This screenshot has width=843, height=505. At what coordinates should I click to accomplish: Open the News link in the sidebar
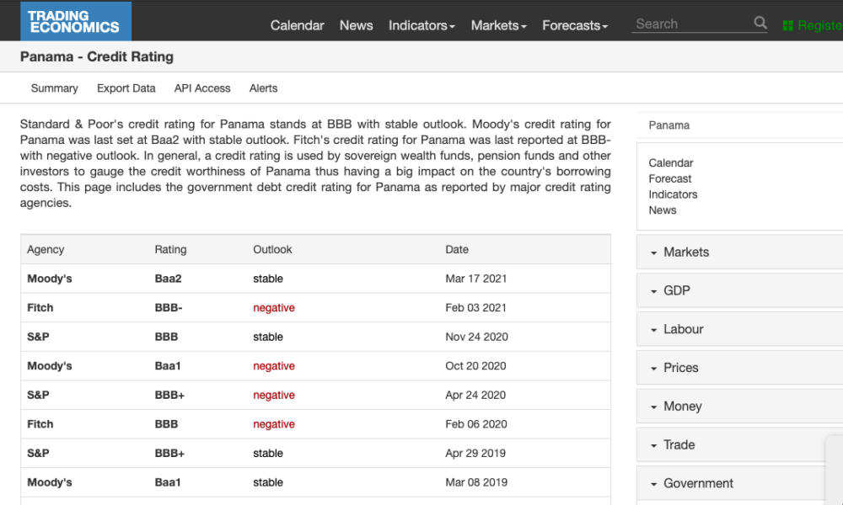pyautogui.click(x=663, y=210)
